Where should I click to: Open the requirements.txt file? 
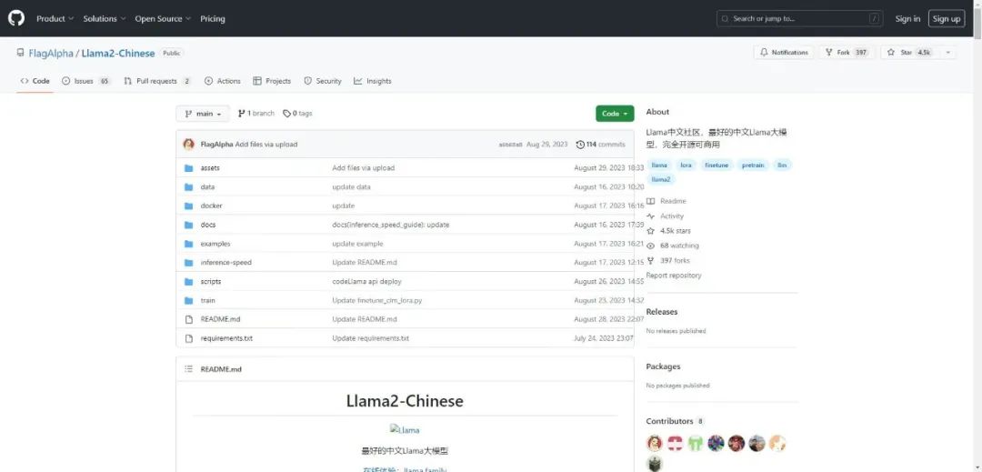226,338
